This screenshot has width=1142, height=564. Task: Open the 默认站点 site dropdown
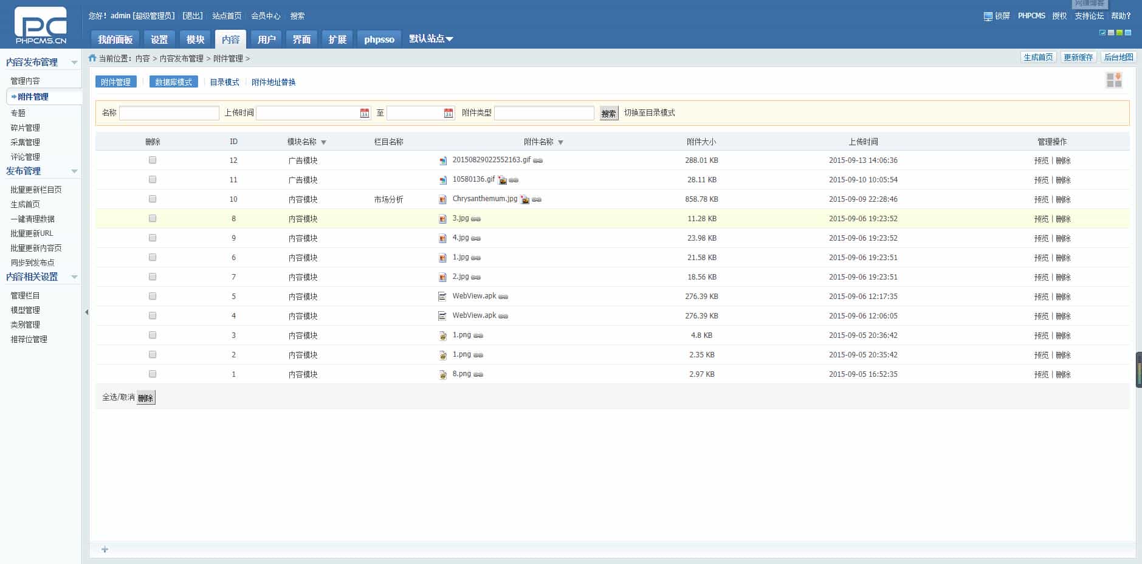(431, 38)
